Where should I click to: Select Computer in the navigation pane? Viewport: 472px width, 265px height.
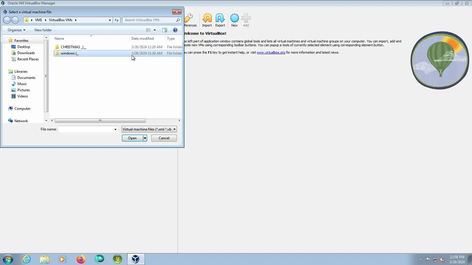tap(22, 109)
